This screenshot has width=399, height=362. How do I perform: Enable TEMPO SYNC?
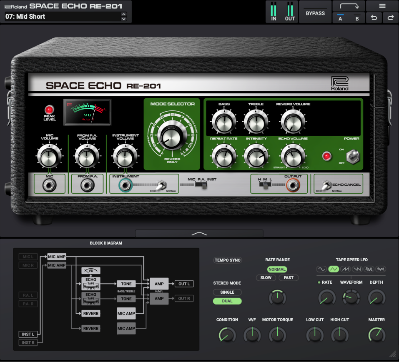tap(227, 260)
